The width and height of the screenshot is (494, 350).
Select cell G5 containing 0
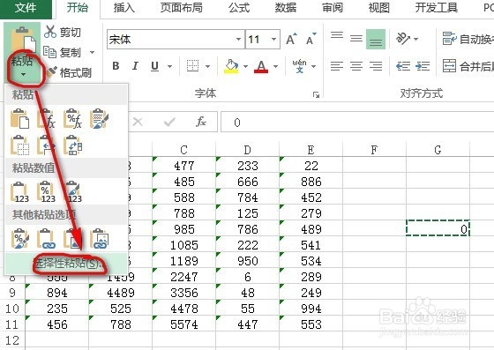tap(438, 228)
